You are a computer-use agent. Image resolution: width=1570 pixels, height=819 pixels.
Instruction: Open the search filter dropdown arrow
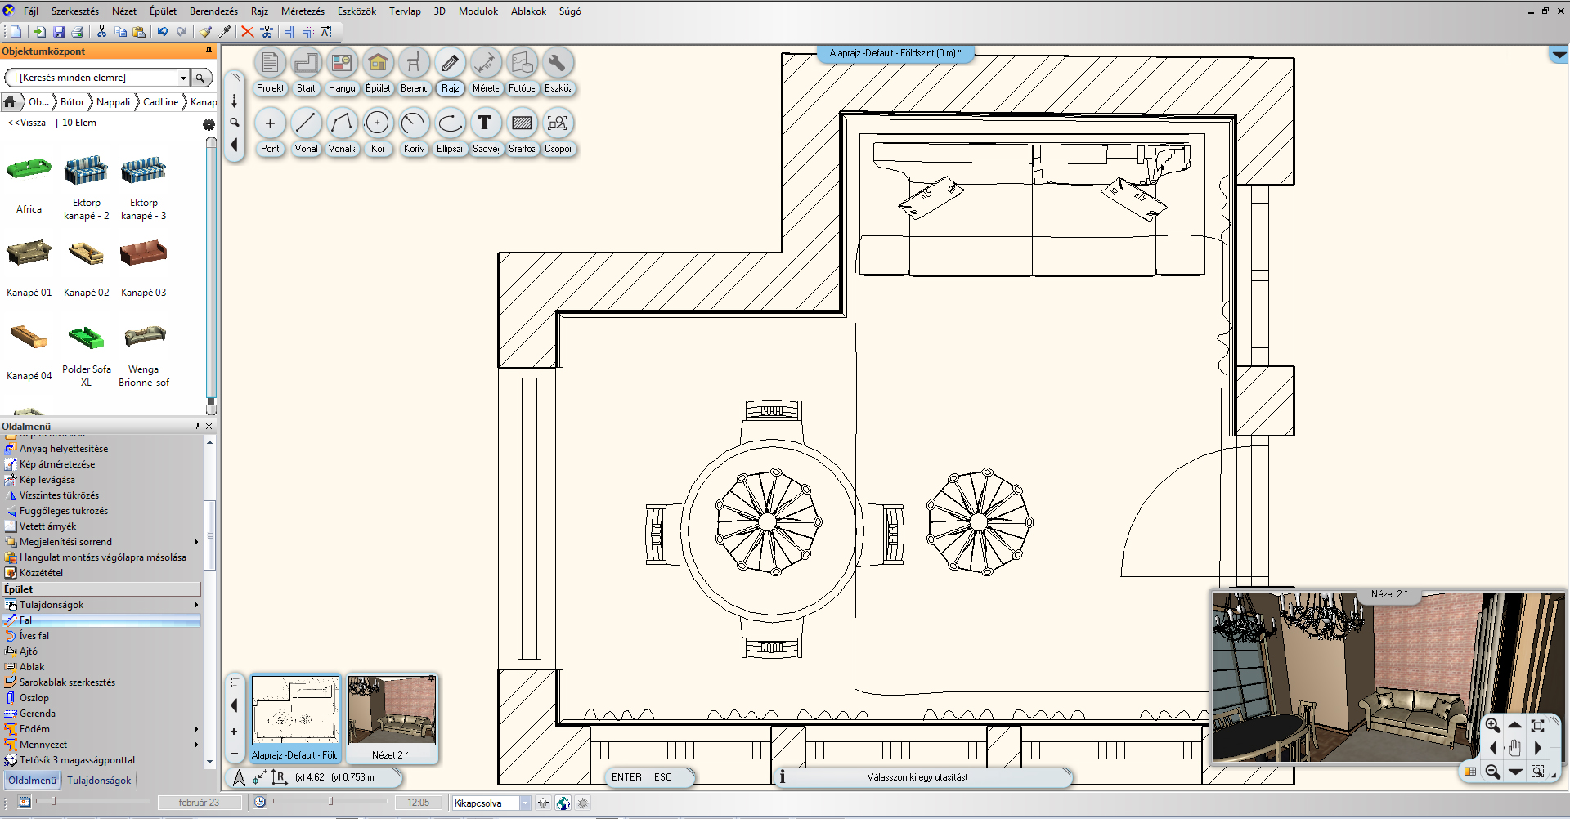(183, 78)
